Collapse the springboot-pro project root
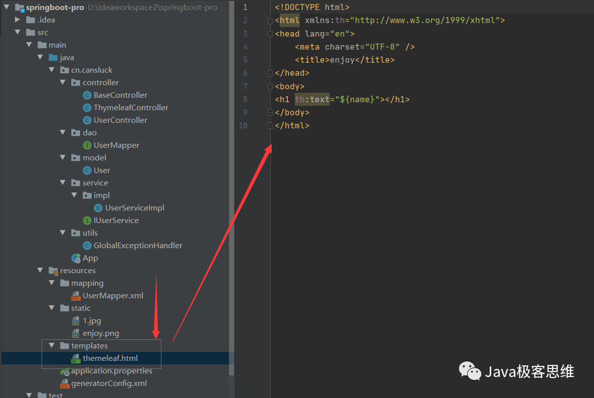This screenshot has width=594, height=398. point(7,7)
